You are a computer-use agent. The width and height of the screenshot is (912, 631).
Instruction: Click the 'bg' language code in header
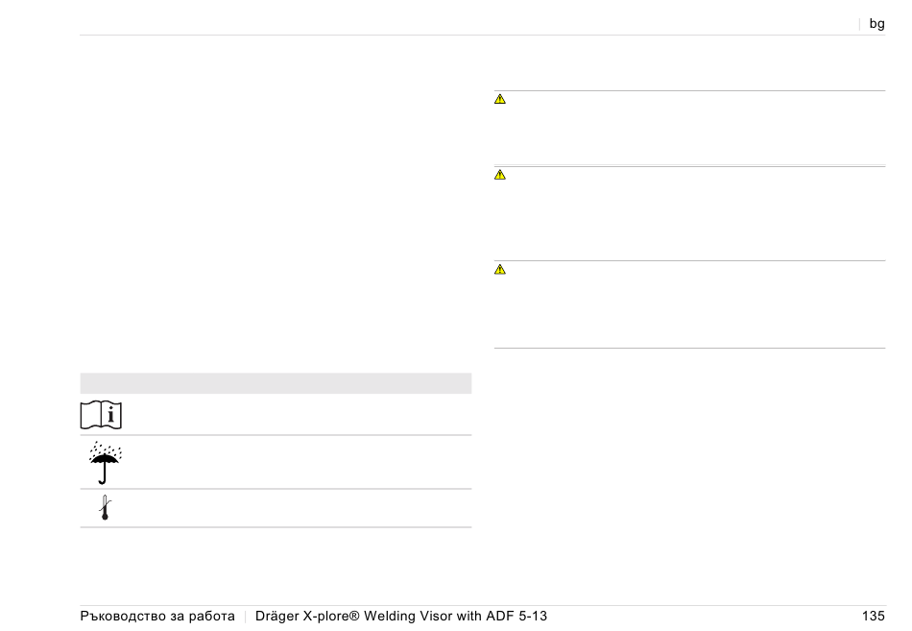(876, 24)
